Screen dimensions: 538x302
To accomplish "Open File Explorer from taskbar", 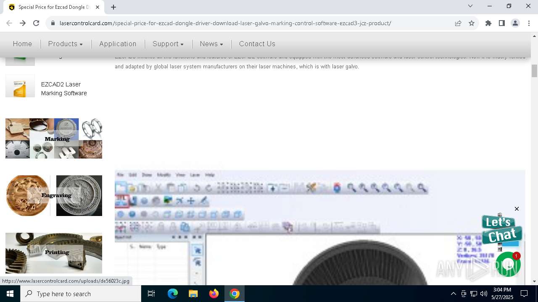I will [193, 294].
